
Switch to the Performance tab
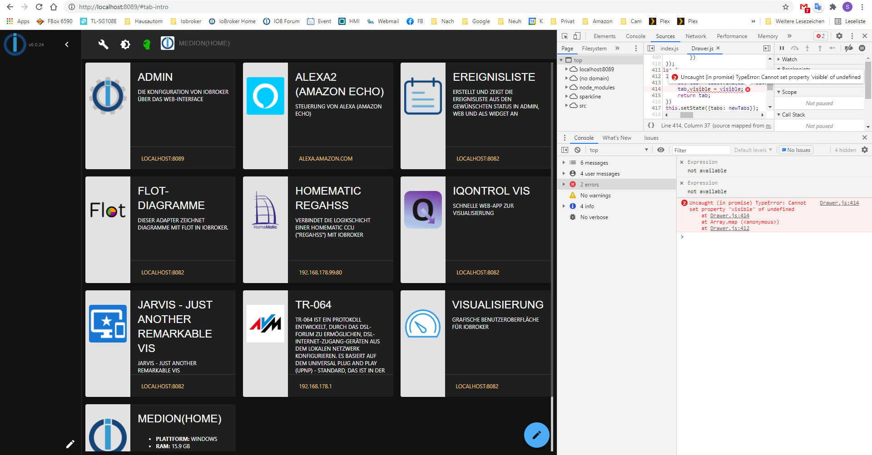pos(732,36)
